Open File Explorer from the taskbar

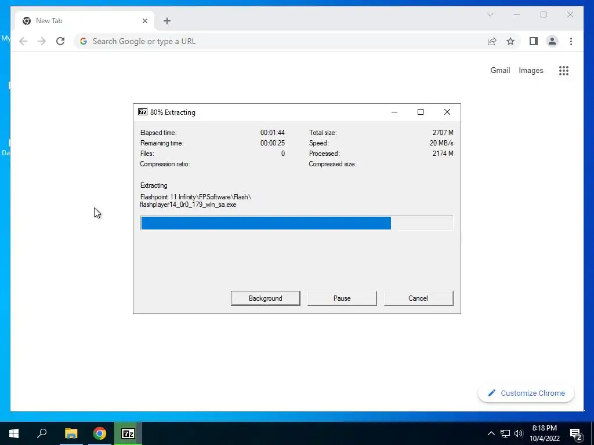tap(71, 433)
